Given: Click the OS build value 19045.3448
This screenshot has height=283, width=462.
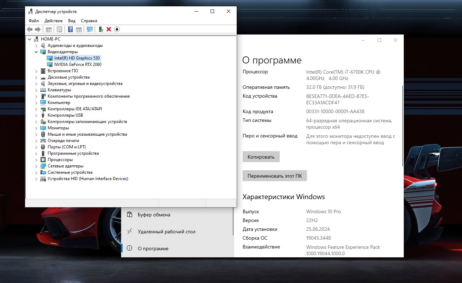Looking at the screenshot, I should pos(319,238).
